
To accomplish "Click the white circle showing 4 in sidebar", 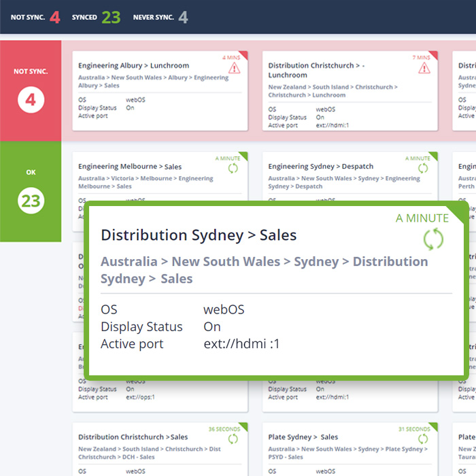I will [31, 101].
